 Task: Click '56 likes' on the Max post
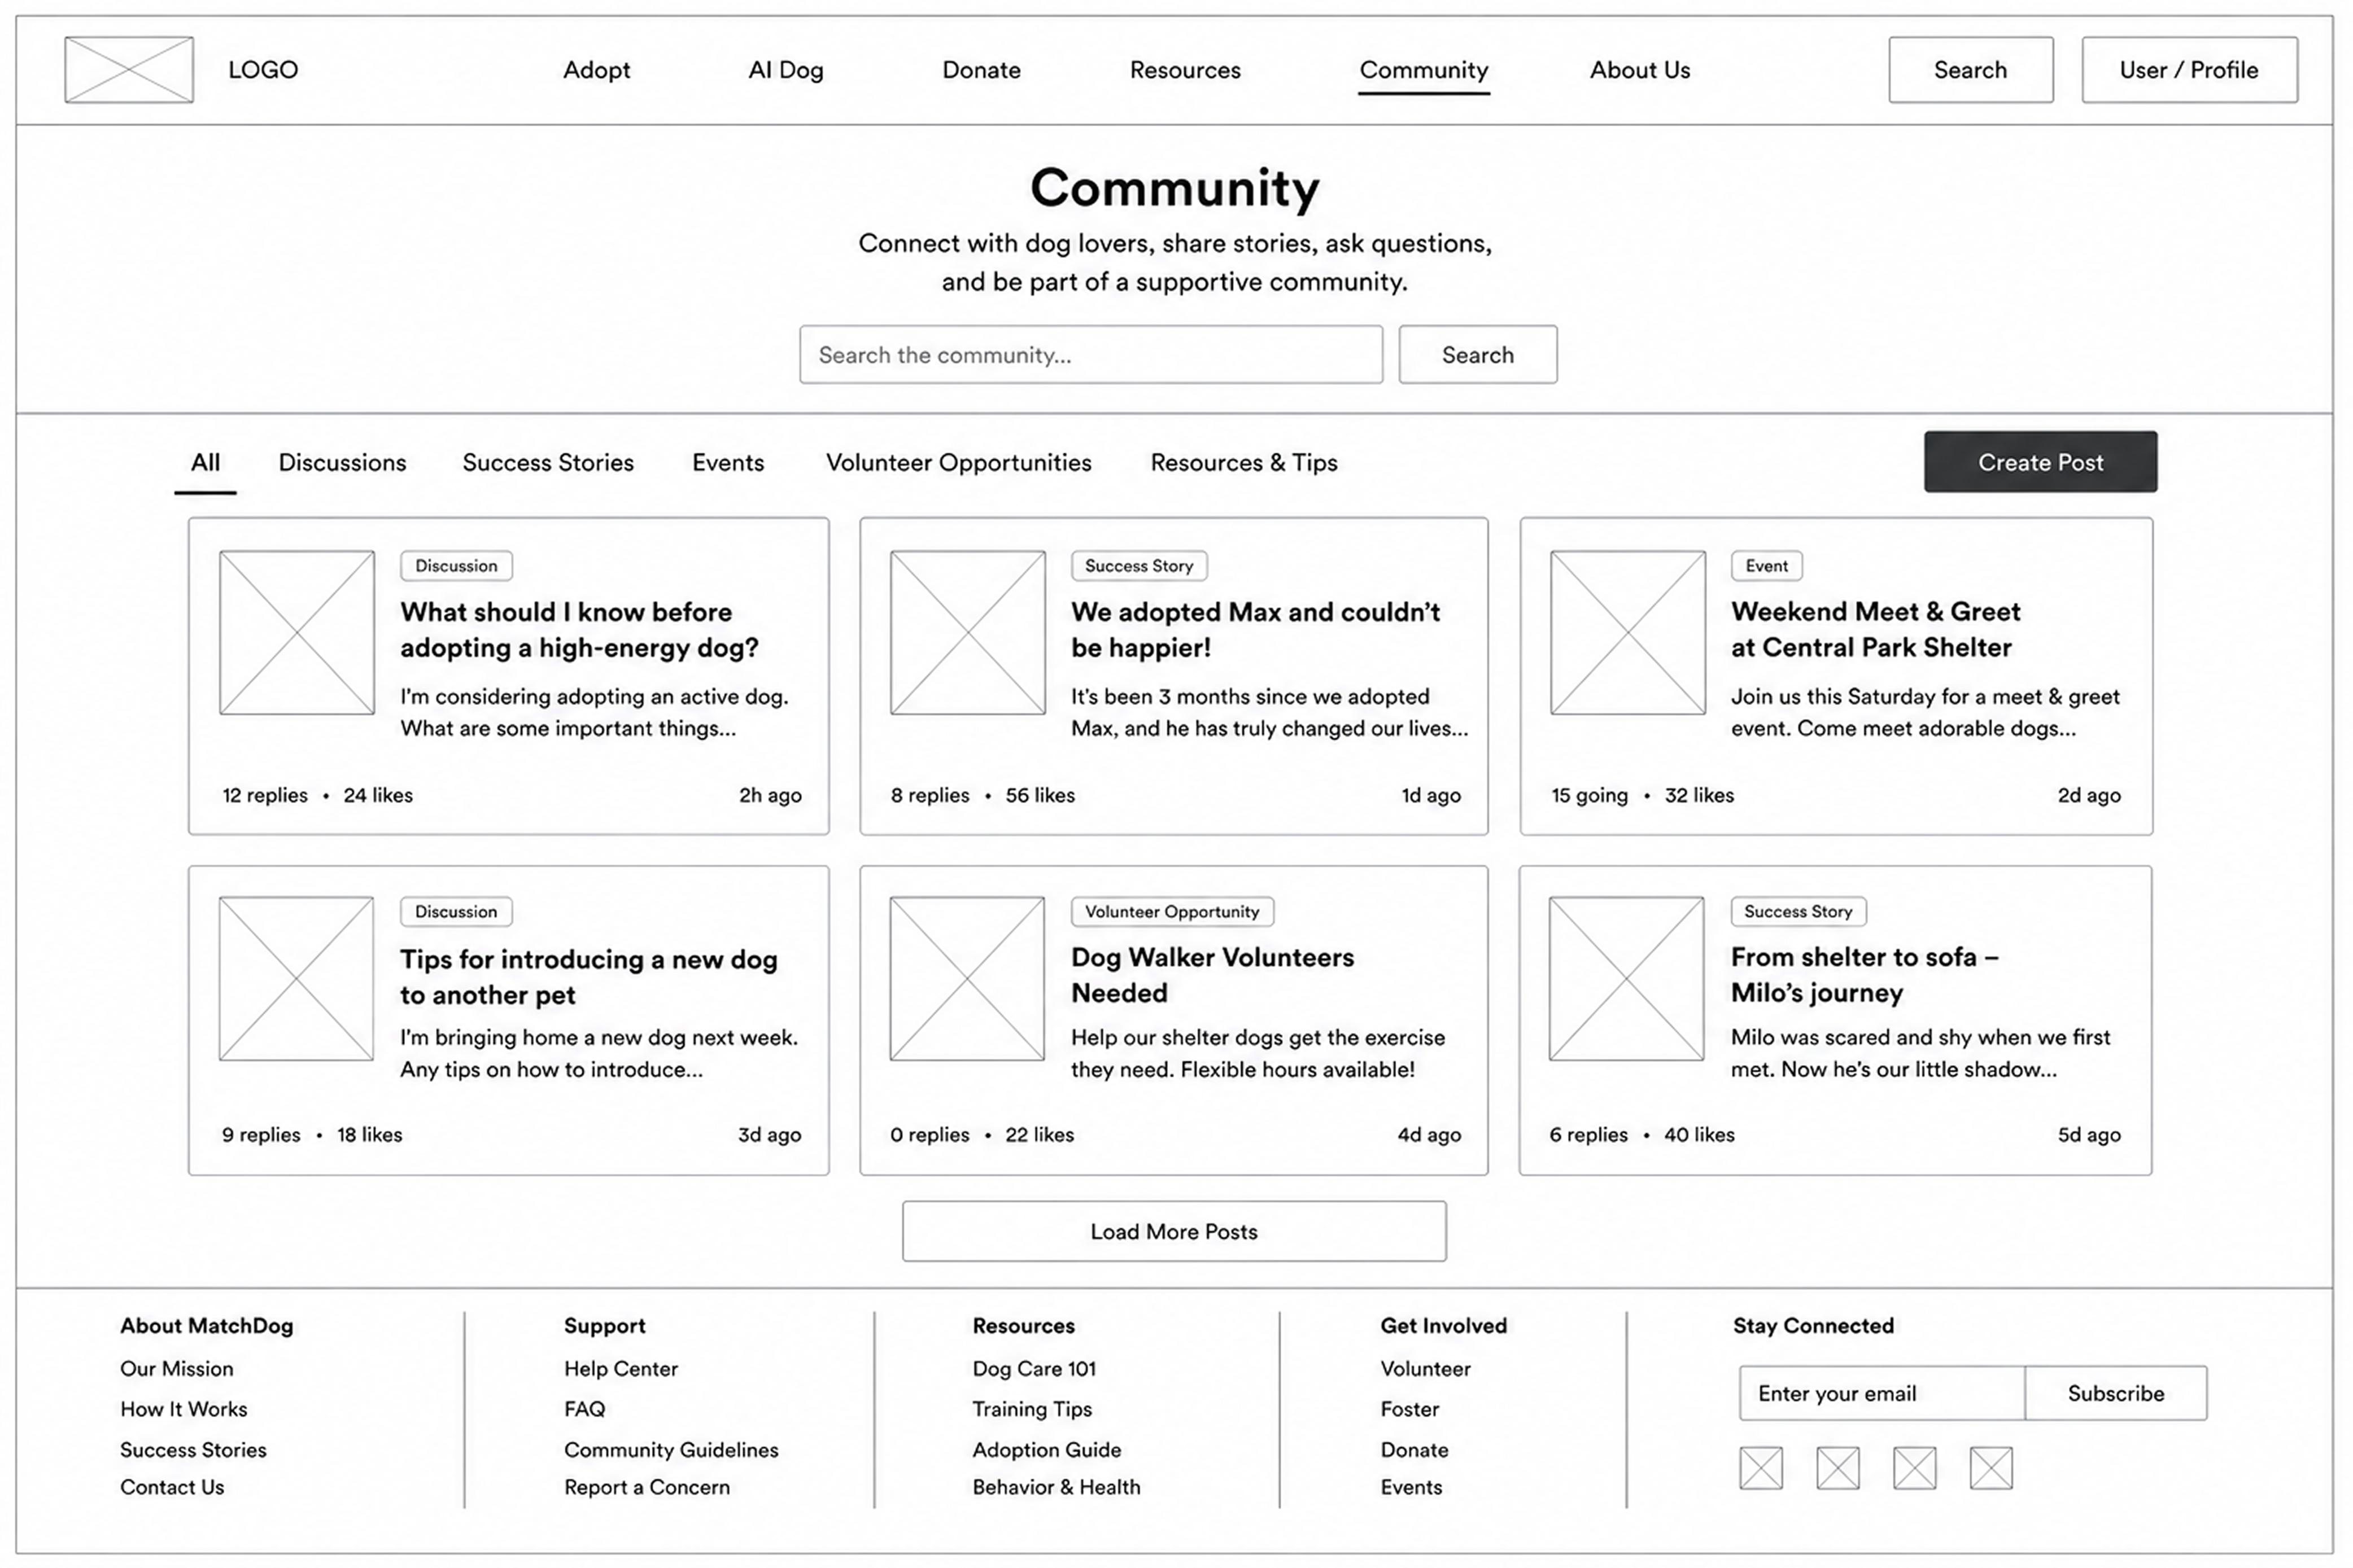(x=1041, y=796)
